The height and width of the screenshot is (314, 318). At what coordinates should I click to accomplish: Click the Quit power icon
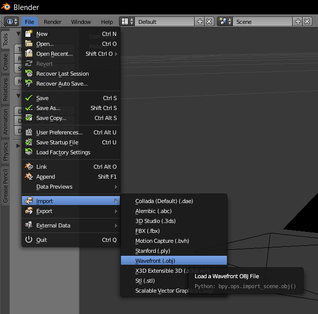[x=28, y=239]
